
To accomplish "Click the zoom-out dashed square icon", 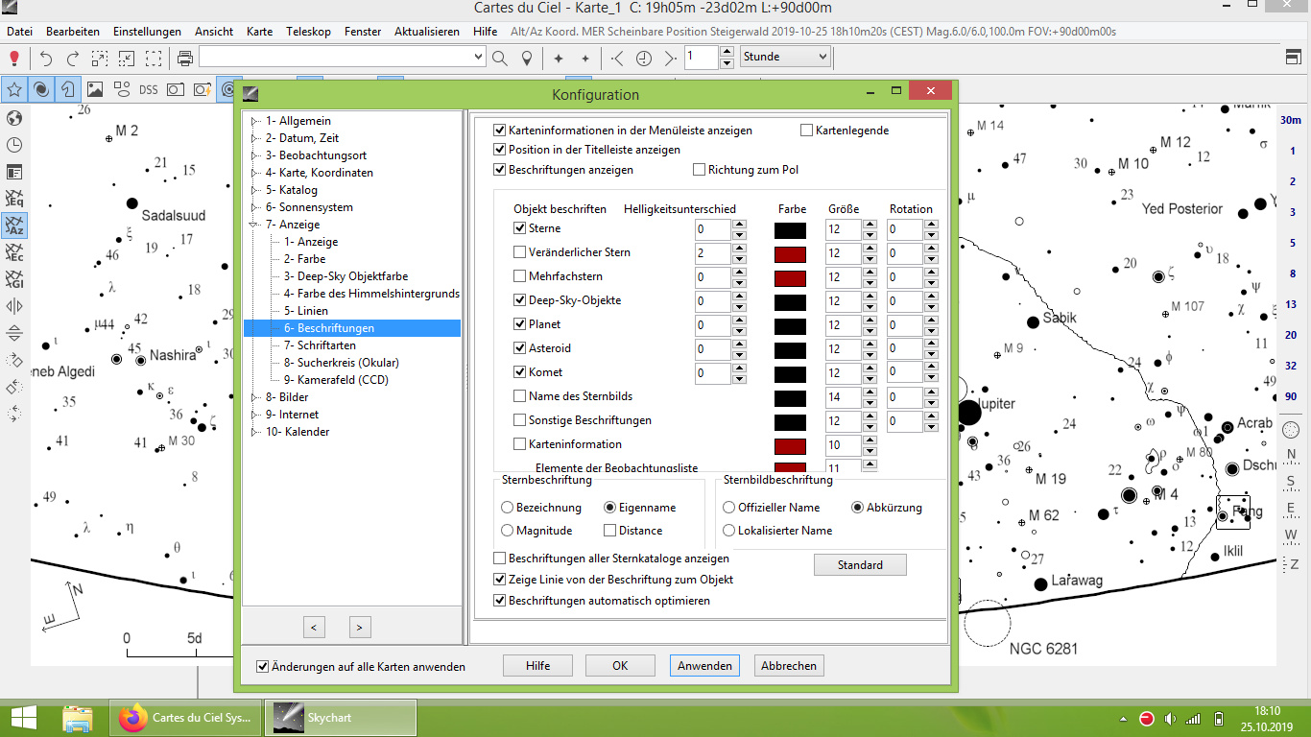I will coord(126,58).
